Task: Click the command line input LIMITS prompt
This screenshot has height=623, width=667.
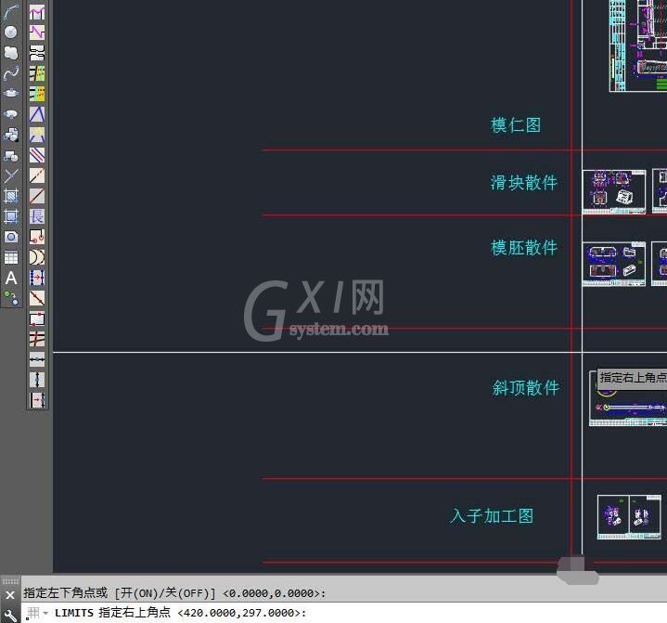Action: [x=180, y=613]
